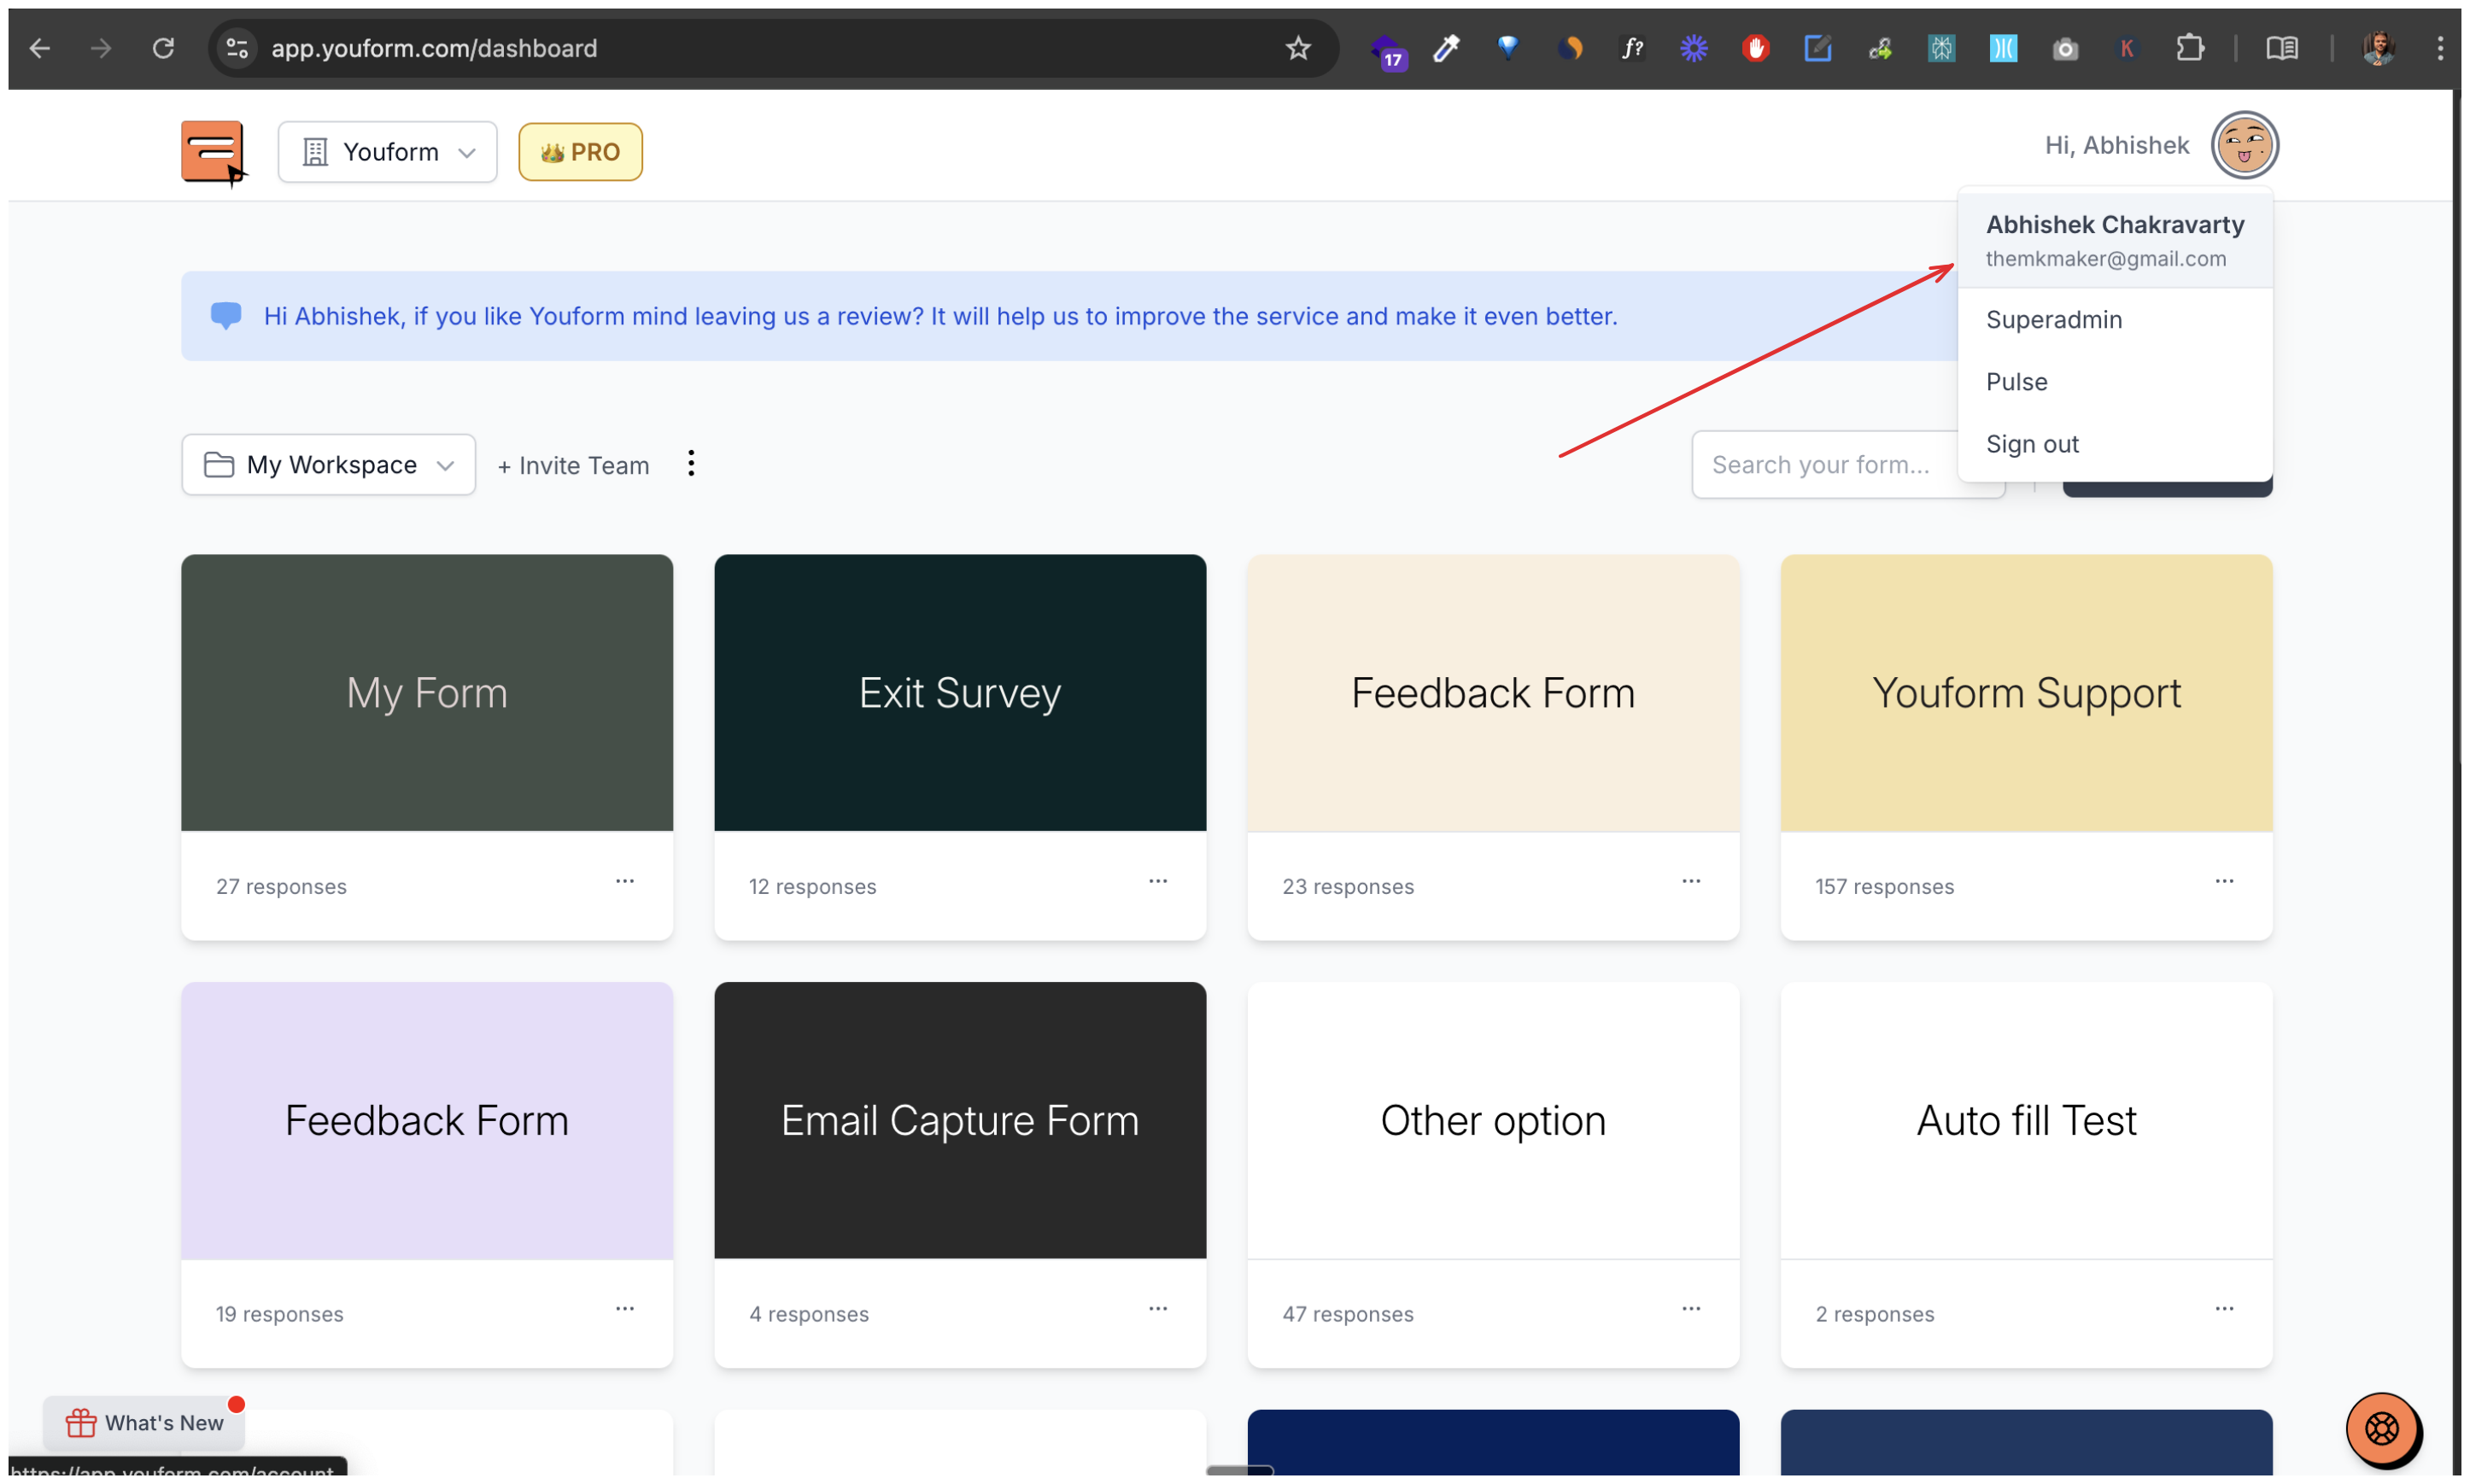Open the browser extensions puzzle icon

point(2190,48)
